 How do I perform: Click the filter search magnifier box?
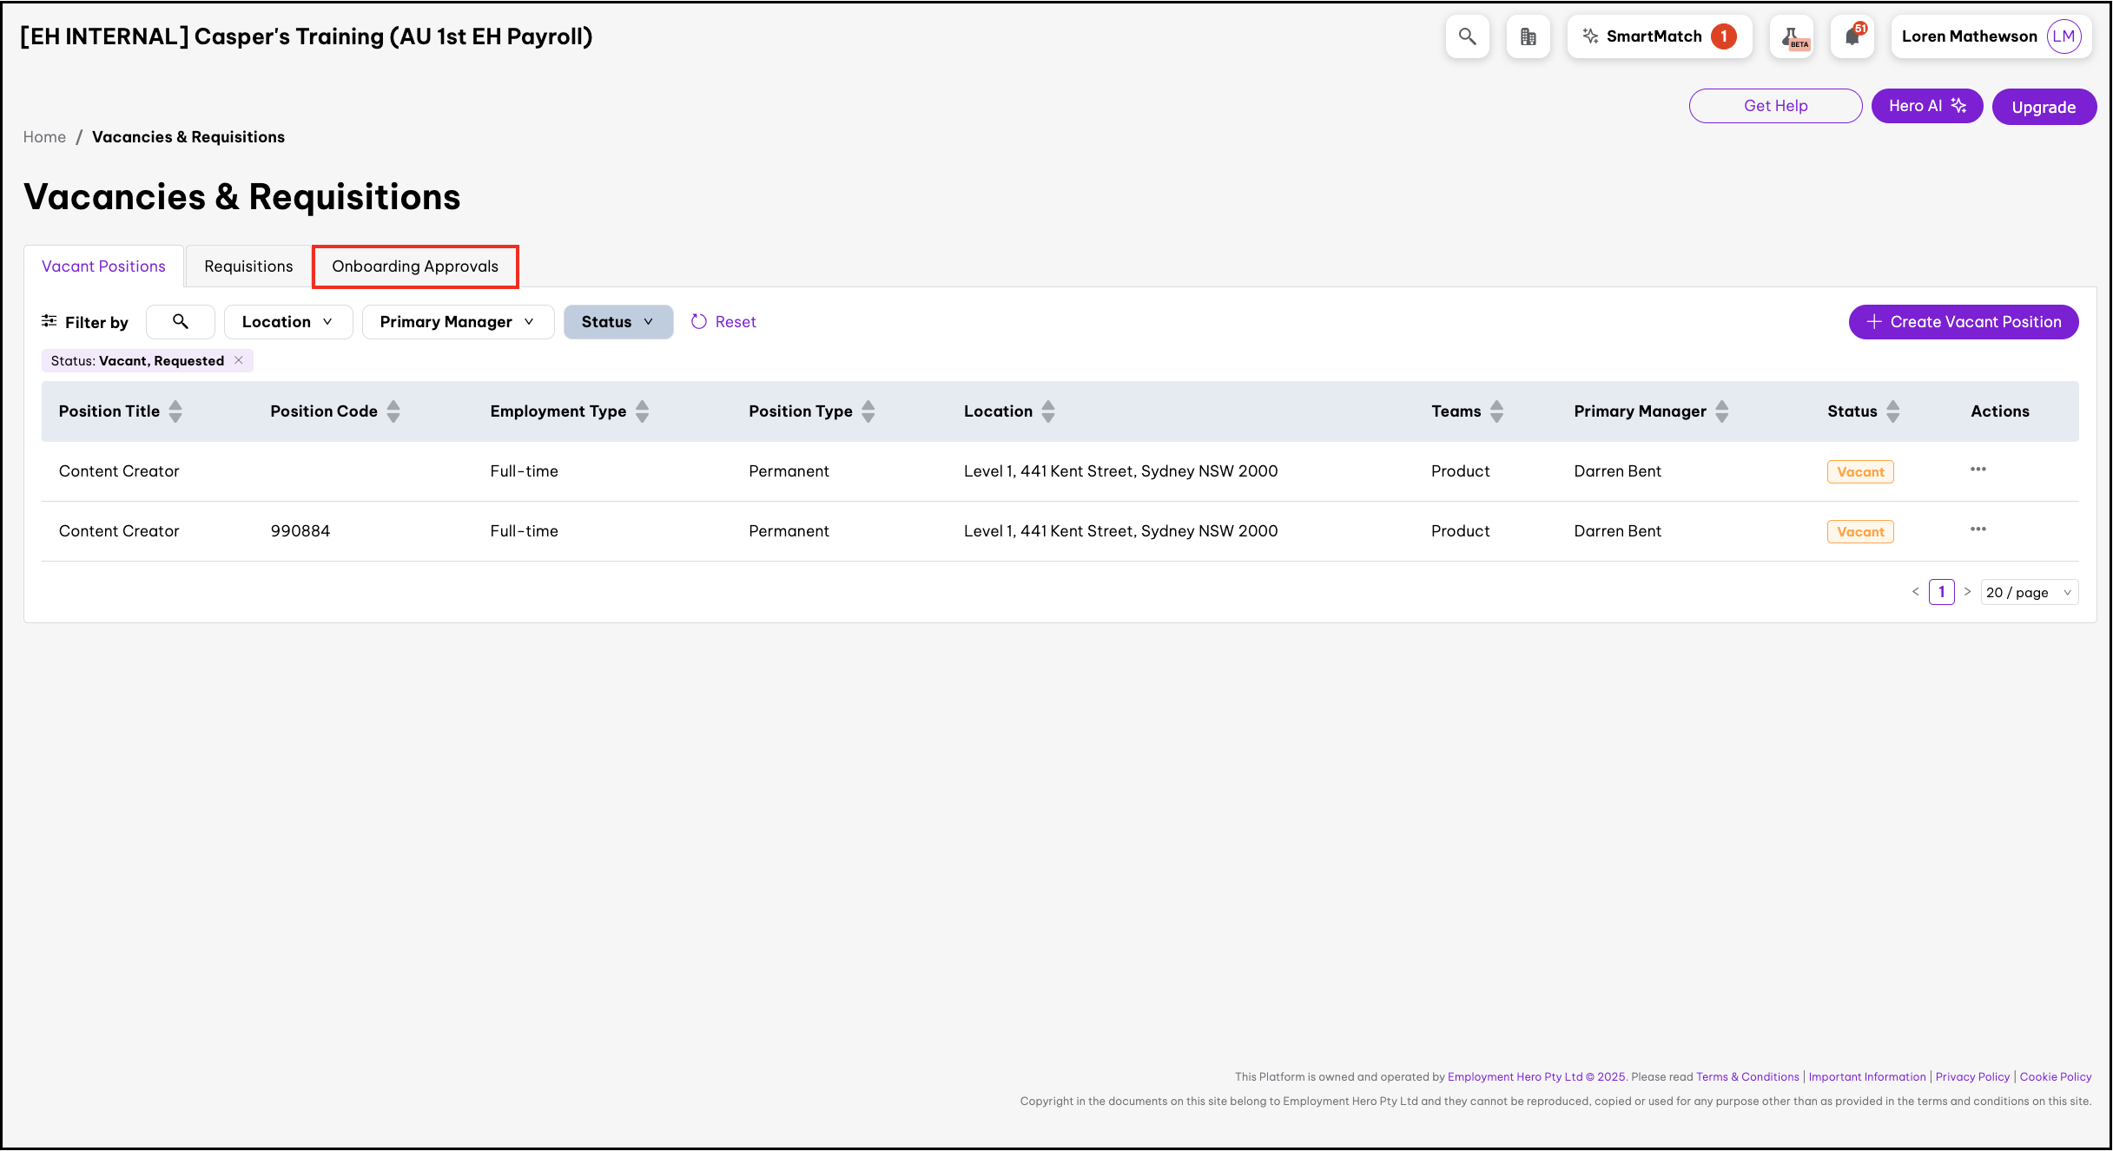click(x=181, y=322)
